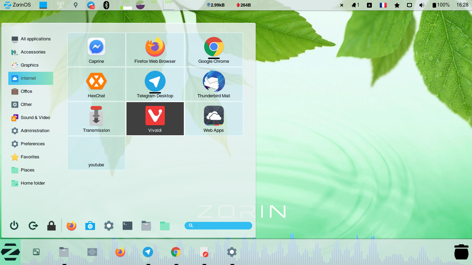Switch to Telegram in bottom dock
The image size is (472, 265).
click(148, 252)
